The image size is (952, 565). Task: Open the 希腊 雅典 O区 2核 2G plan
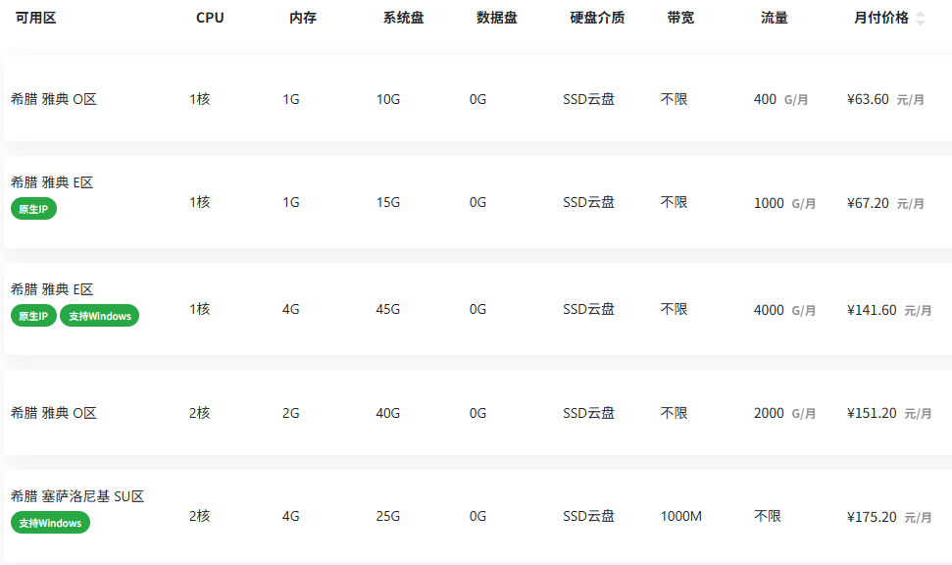click(477, 413)
